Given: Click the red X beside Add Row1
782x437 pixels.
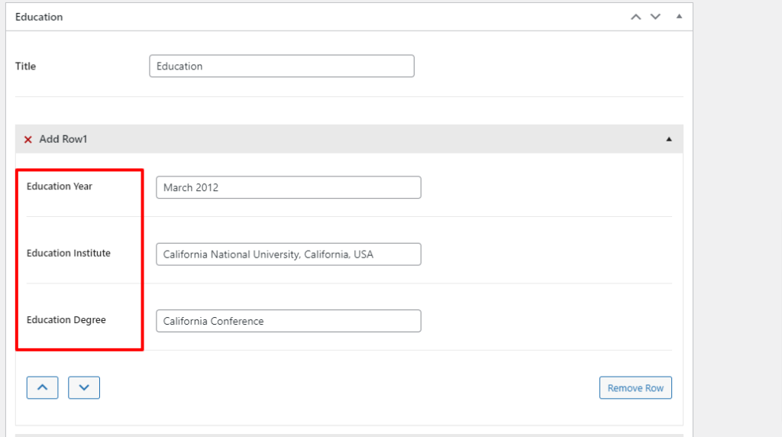Looking at the screenshot, I should (x=28, y=140).
